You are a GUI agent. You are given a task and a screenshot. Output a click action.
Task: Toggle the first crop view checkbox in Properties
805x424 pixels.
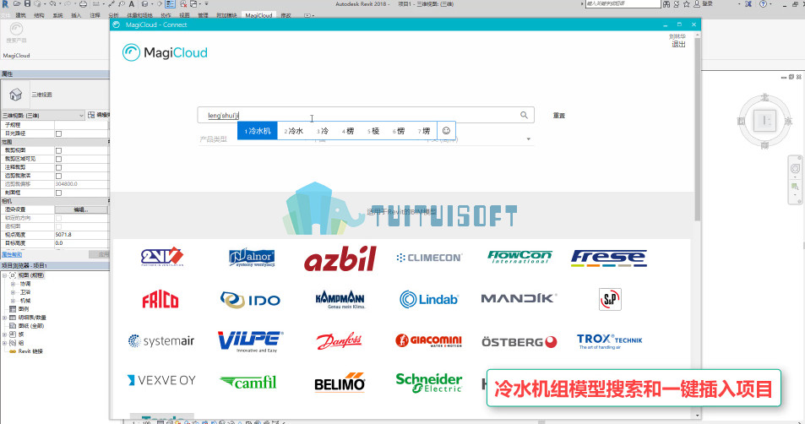click(58, 150)
